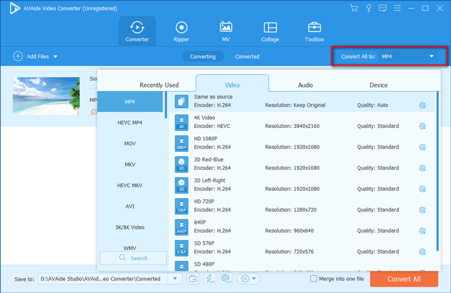Select MKV in the format list
The image size is (451, 293).
[130, 165]
